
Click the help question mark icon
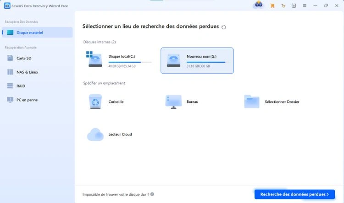[x=152, y=194]
